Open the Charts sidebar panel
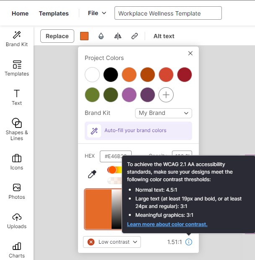The height and width of the screenshot is (260, 255). click(x=17, y=250)
